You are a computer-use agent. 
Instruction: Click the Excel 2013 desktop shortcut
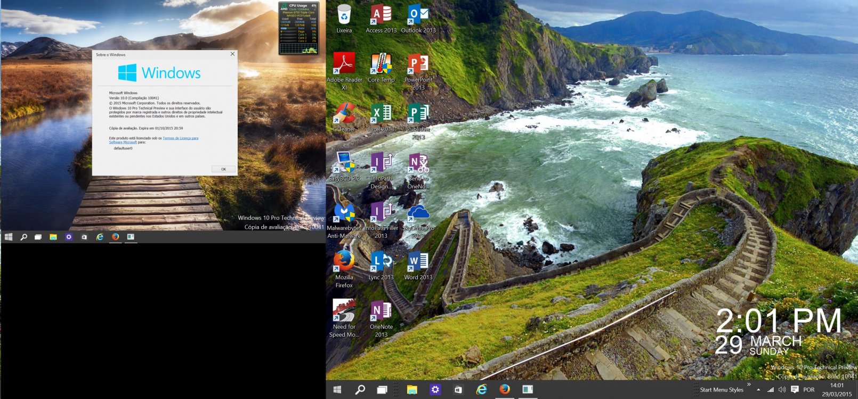click(381, 118)
